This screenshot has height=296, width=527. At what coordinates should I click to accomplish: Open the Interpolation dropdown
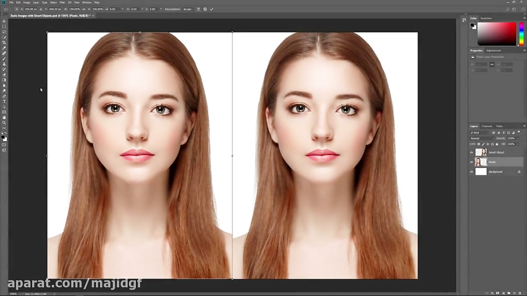click(x=189, y=9)
